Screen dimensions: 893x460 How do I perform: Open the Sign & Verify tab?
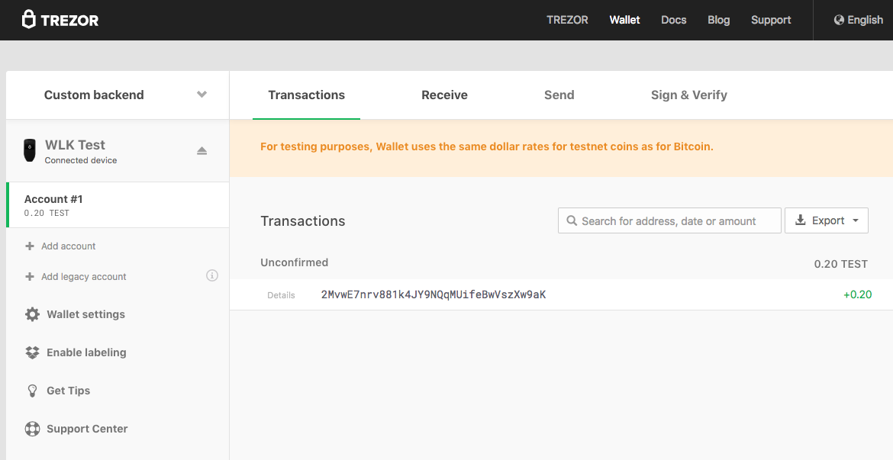(688, 95)
